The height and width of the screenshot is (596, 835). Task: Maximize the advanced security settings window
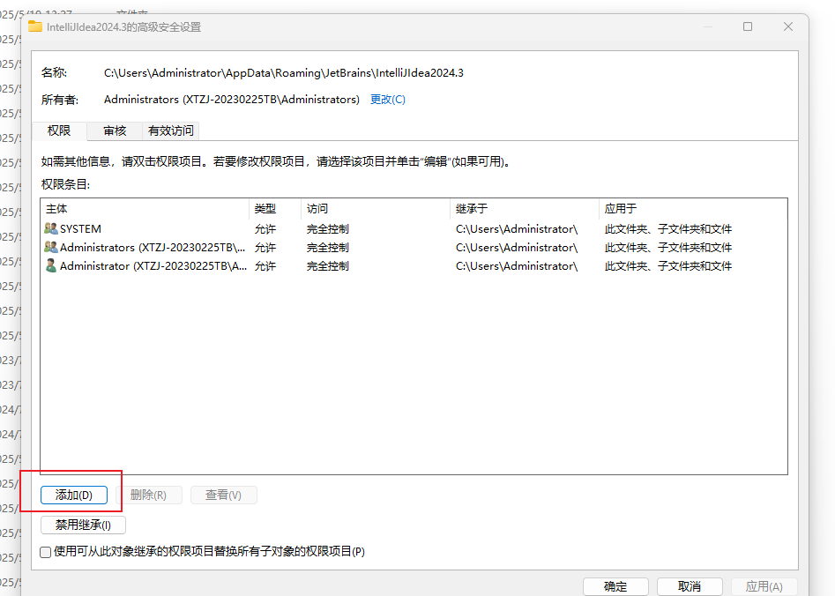click(x=748, y=26)
